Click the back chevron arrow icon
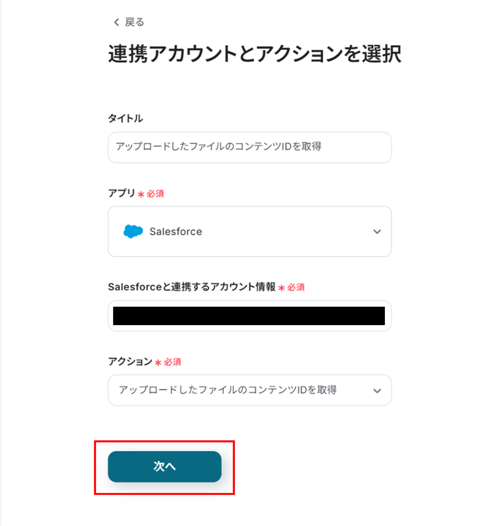This screenshot has width=502, height=526. [x=116, y=22]
